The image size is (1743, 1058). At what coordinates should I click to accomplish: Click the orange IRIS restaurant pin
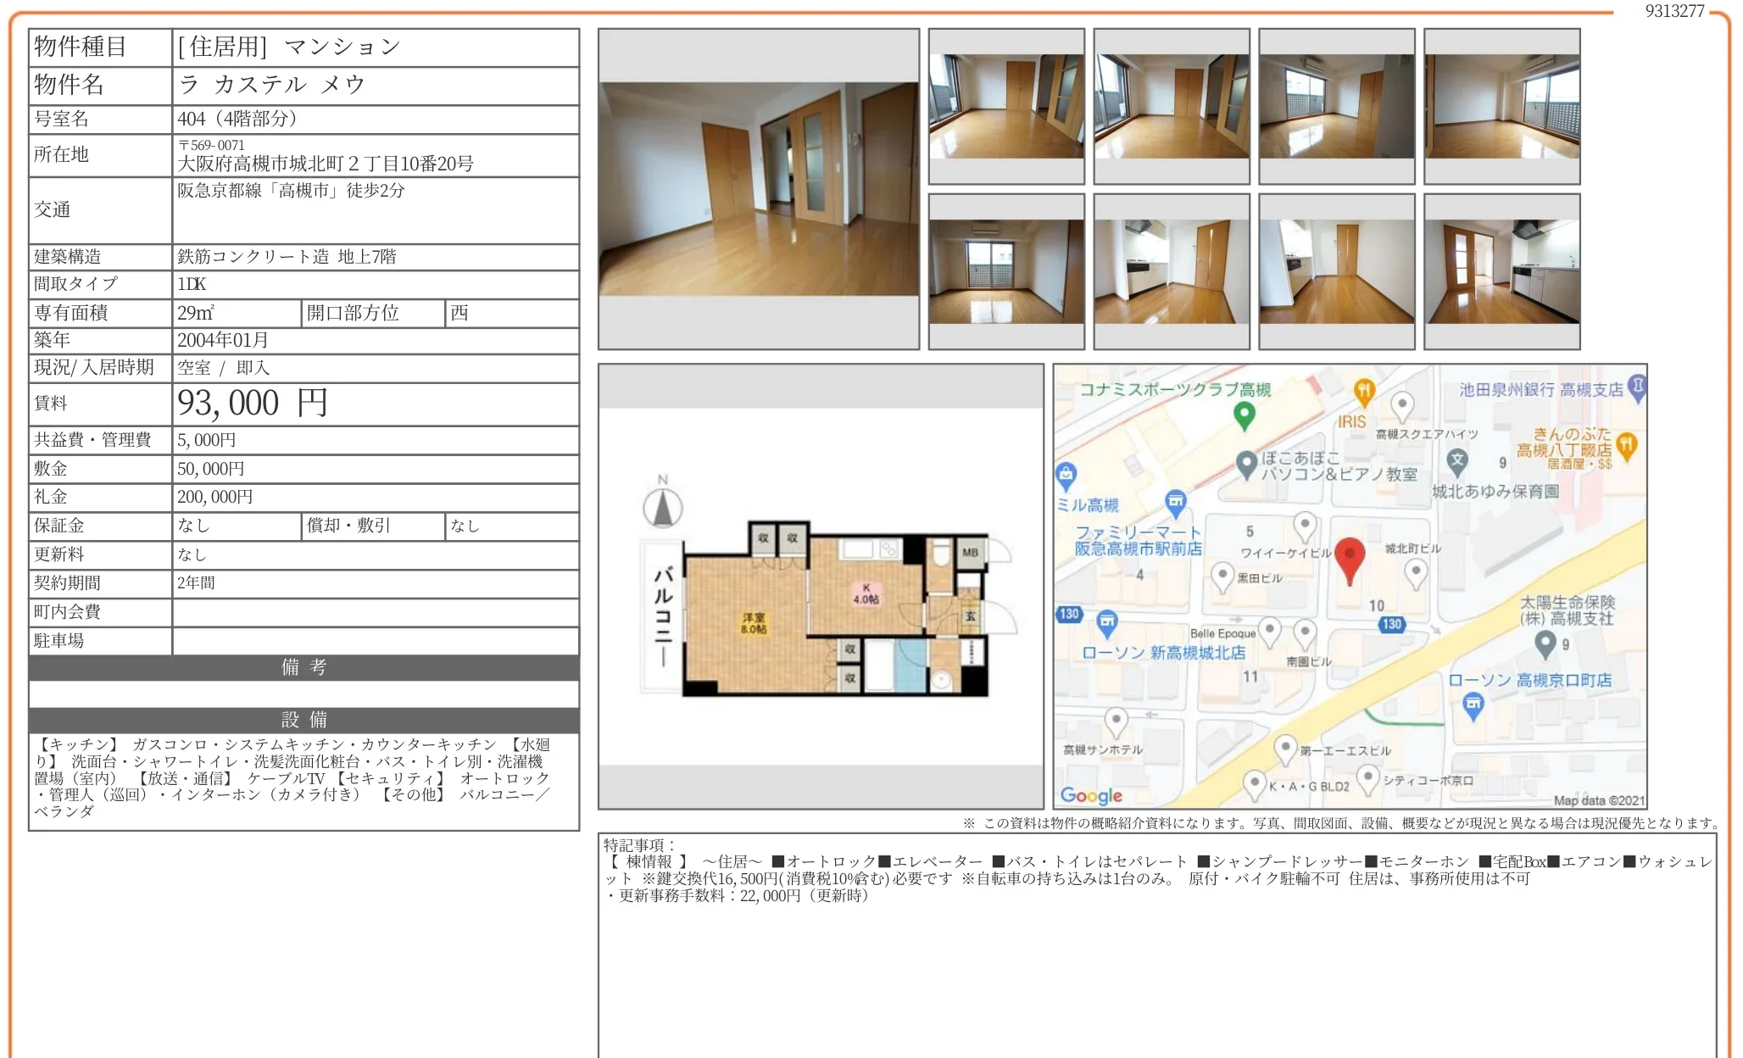[x=1363, y=391]
